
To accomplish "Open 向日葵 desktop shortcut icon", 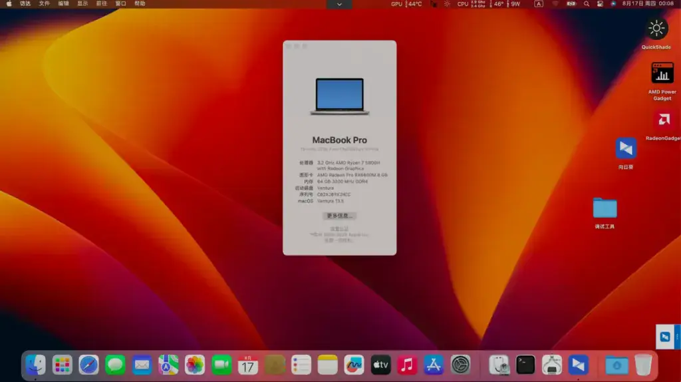I will click(x=626, y=148).
